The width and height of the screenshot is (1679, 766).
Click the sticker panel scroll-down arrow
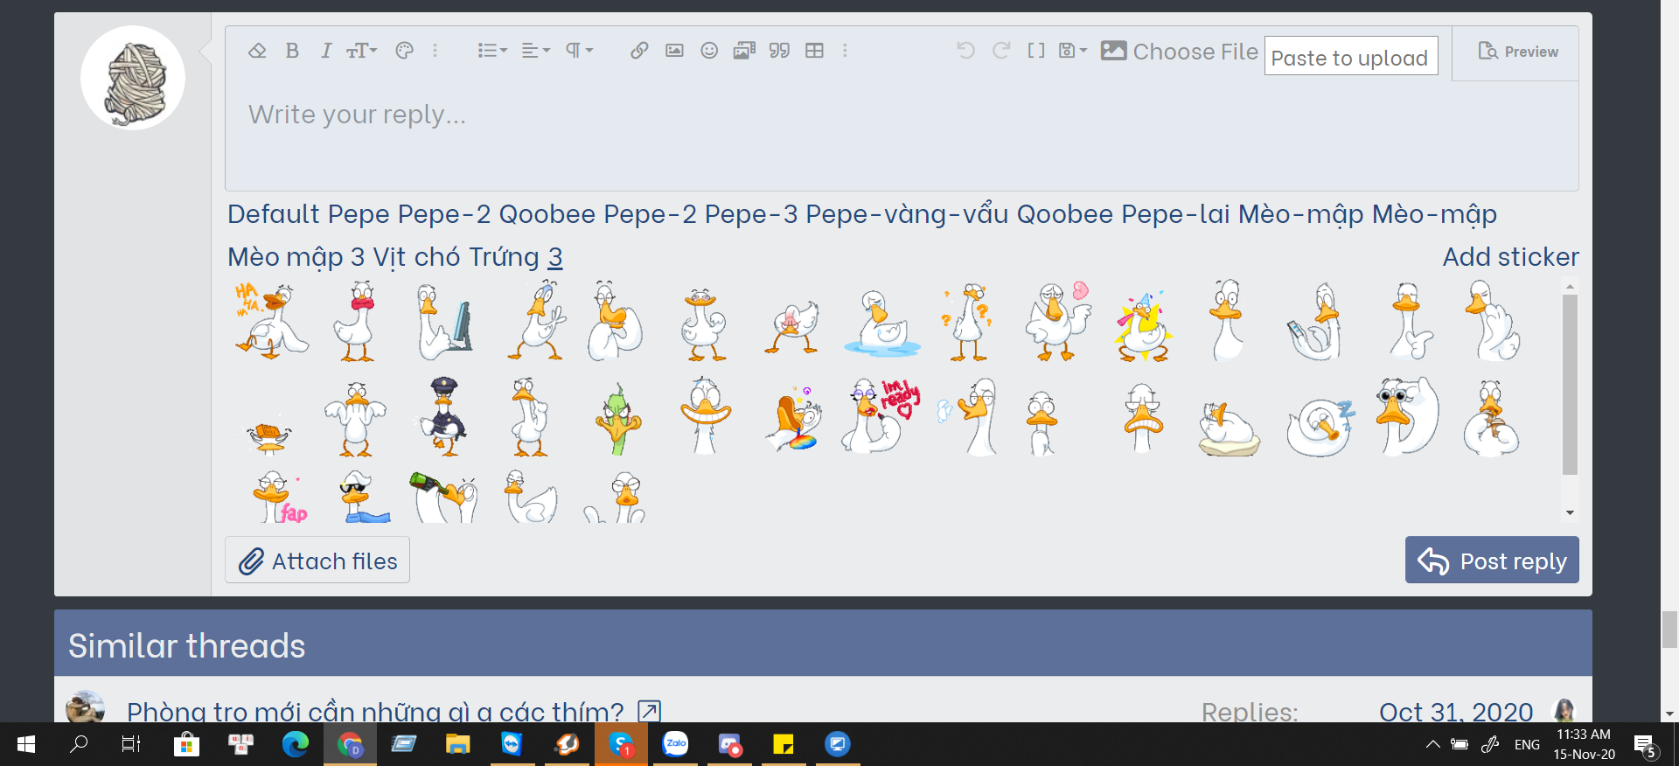click(1570, 513)
